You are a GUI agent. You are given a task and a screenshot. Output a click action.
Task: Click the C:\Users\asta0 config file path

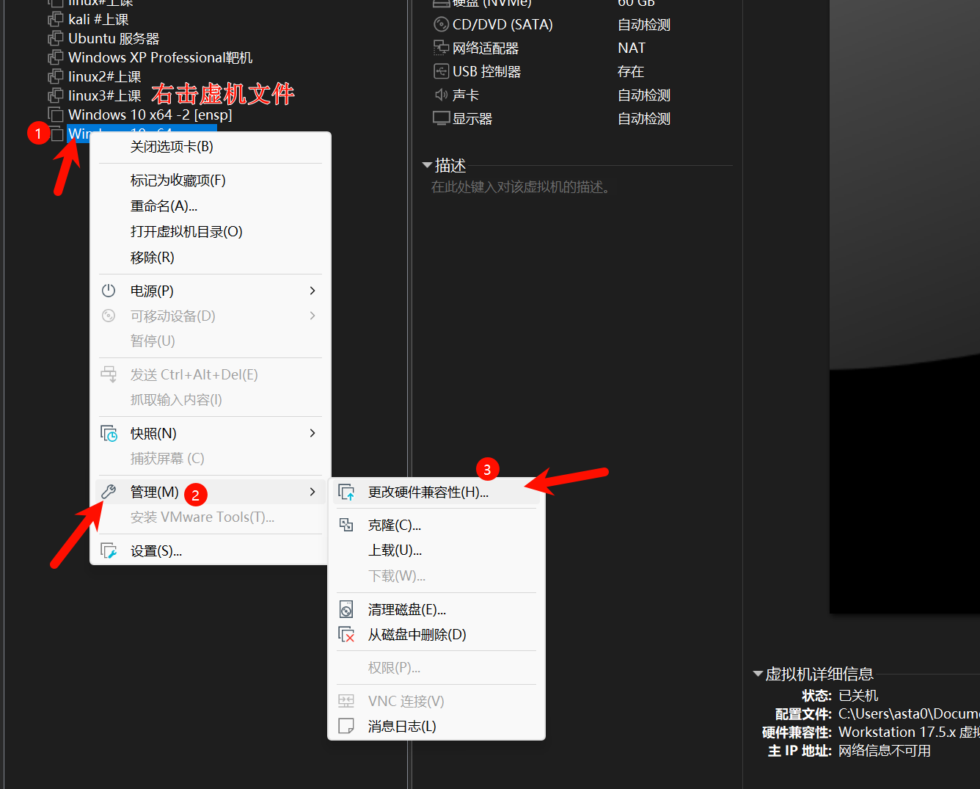pyautogui.click(x=909, y=713)
